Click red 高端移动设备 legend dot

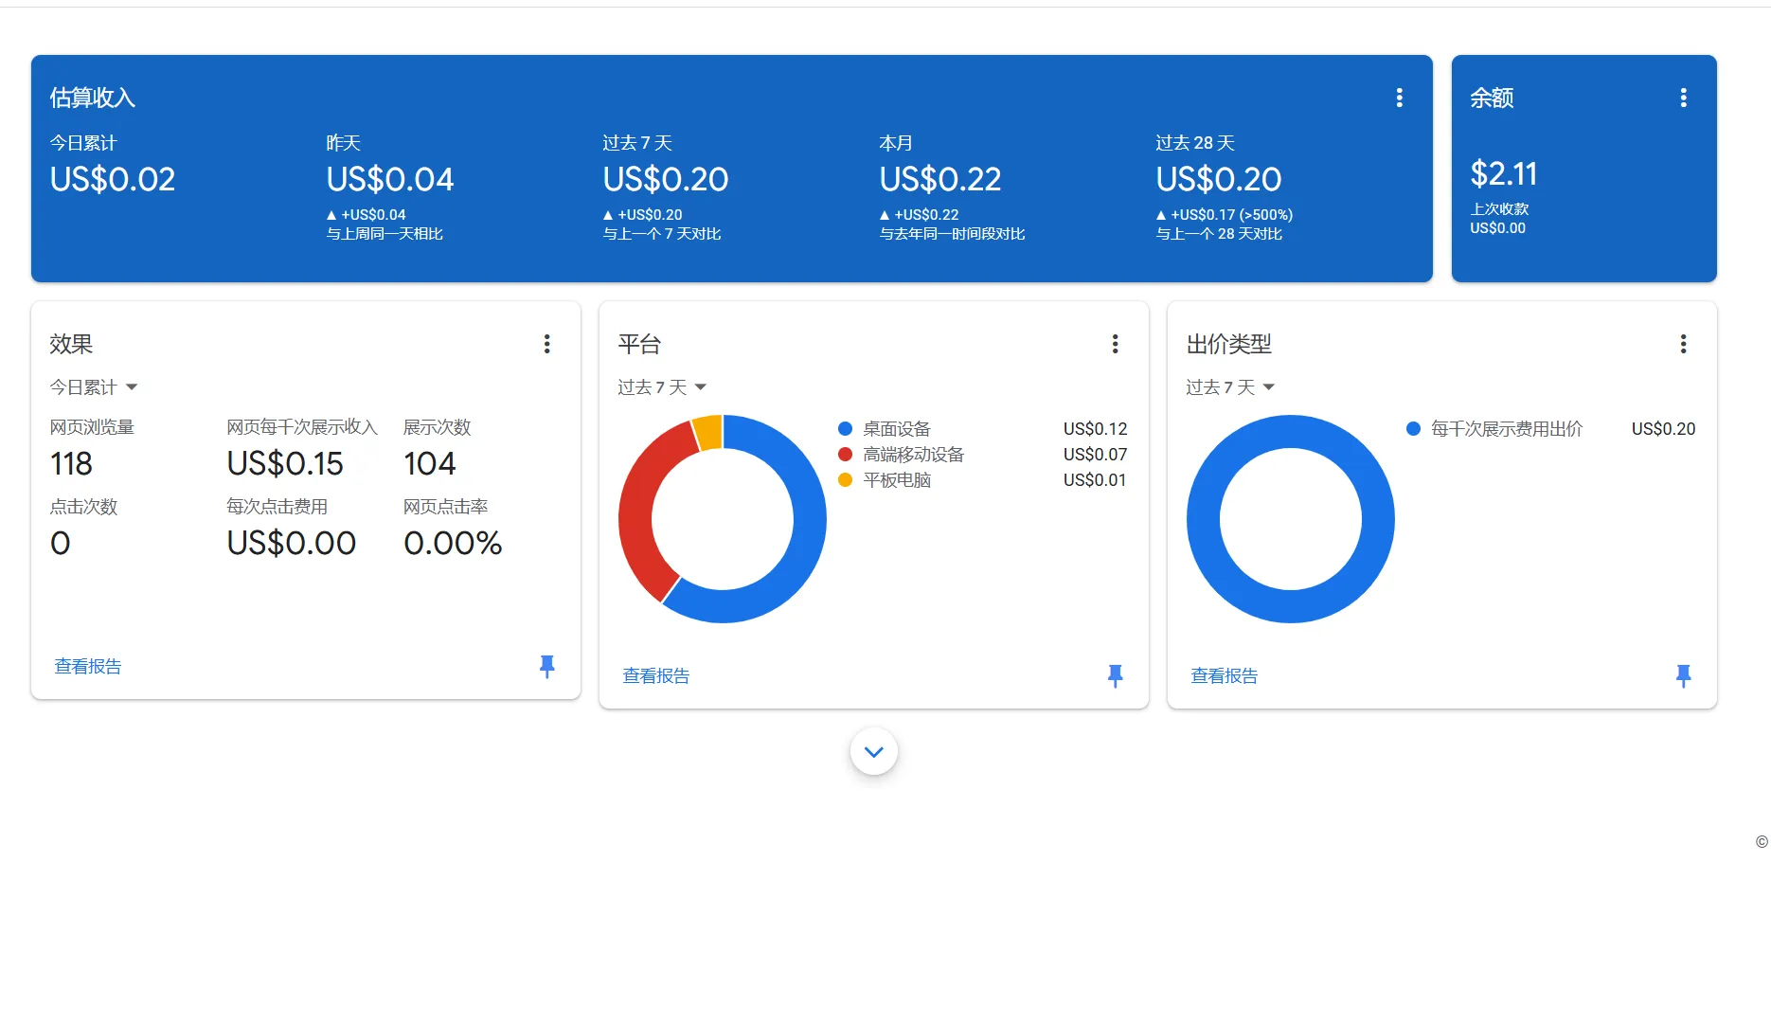(x=845, y=455)
